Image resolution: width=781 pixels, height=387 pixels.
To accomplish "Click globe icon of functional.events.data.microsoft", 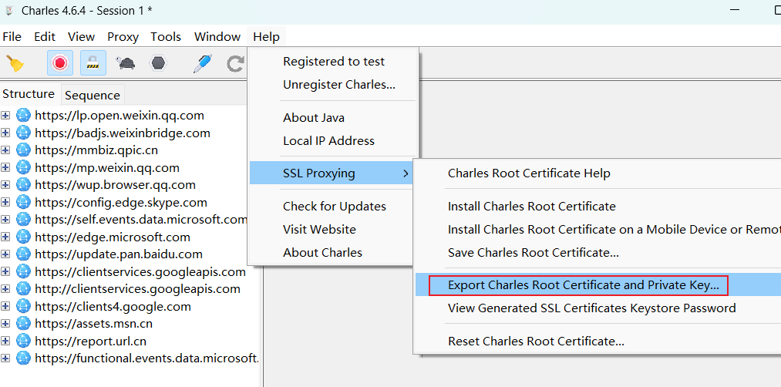I will click(x=23, y=358).
